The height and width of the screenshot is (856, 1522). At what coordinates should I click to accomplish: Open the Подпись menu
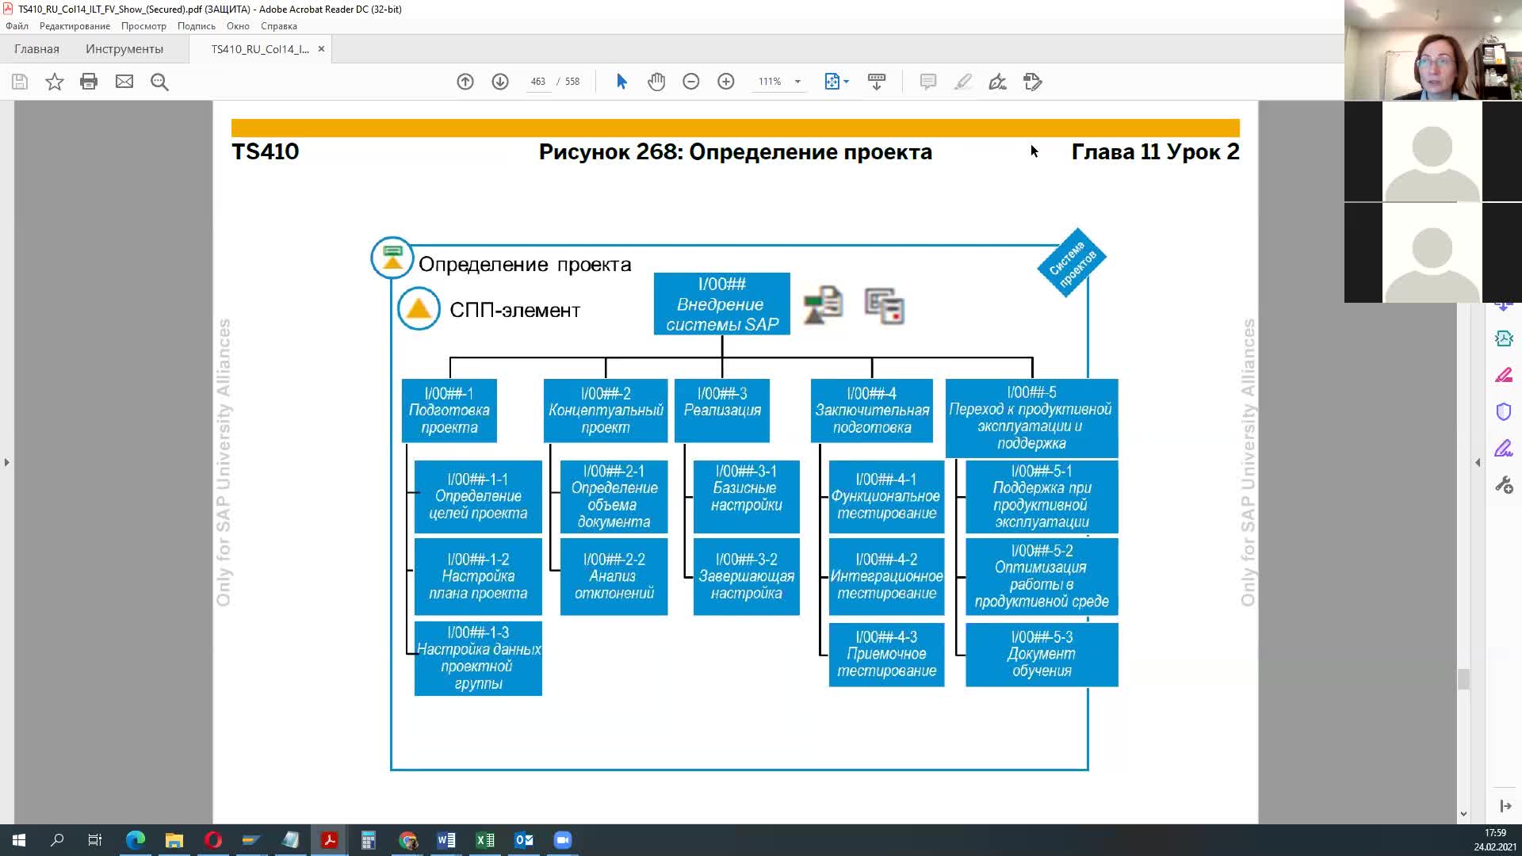(197, 26)
